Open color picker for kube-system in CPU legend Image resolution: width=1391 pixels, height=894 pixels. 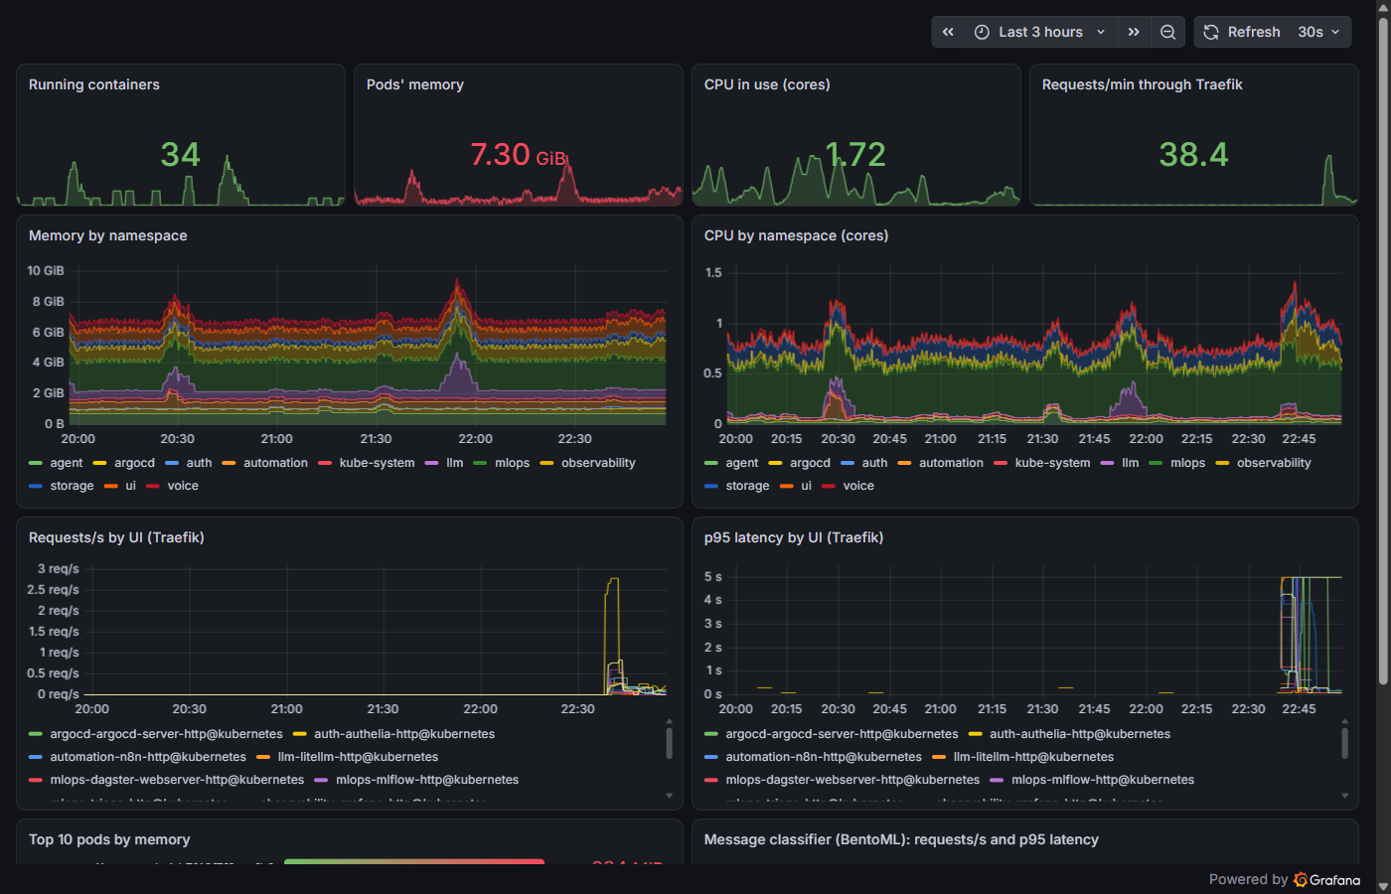point(1001,463)
